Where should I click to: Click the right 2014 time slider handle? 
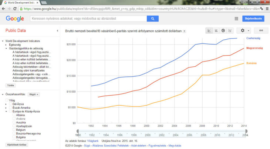pyautogui.click(x=246, y=131)
